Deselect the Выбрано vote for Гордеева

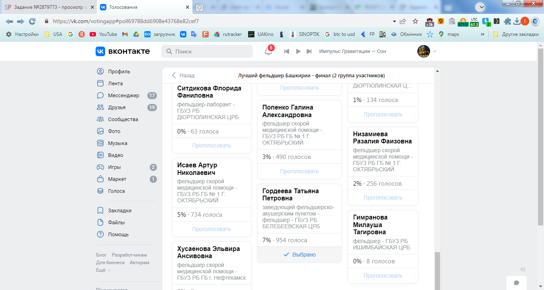[299, 255]
